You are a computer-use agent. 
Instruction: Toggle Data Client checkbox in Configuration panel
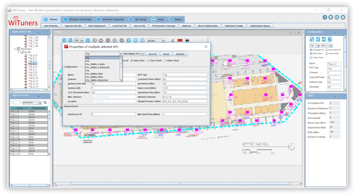pyautogui.click(x=311, y=54)
